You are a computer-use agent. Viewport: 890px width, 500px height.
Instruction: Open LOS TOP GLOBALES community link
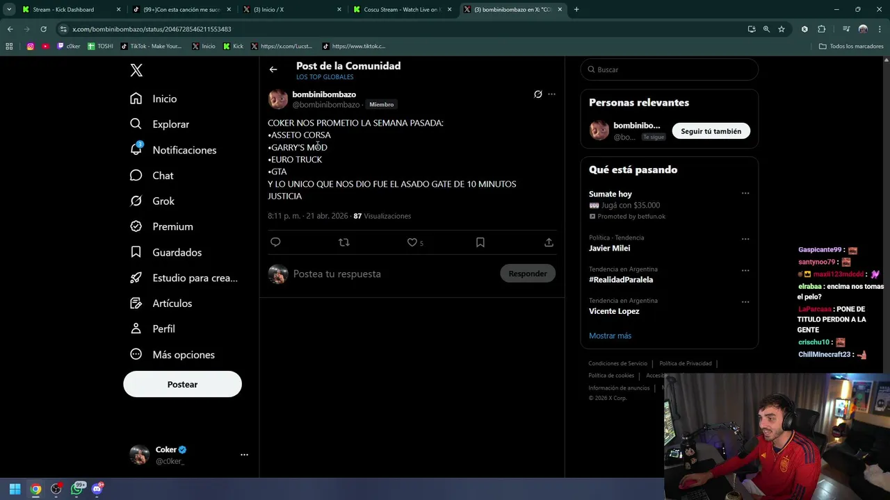(325, 77)
